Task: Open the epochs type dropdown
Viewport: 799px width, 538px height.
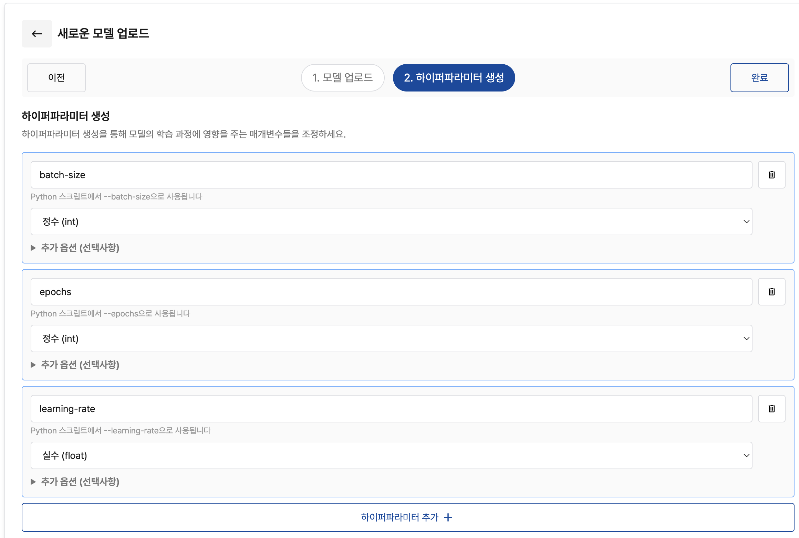Action: [391, 338]
